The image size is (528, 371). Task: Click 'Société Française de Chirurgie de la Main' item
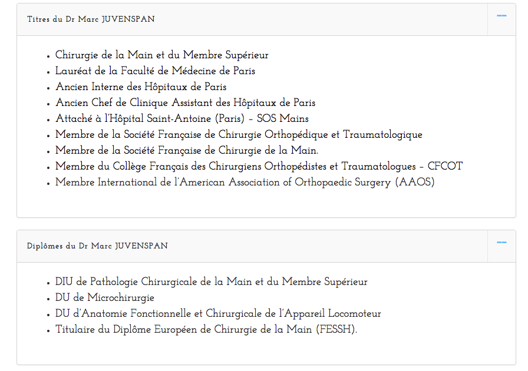pyautogui.click(x=187, y=151)
